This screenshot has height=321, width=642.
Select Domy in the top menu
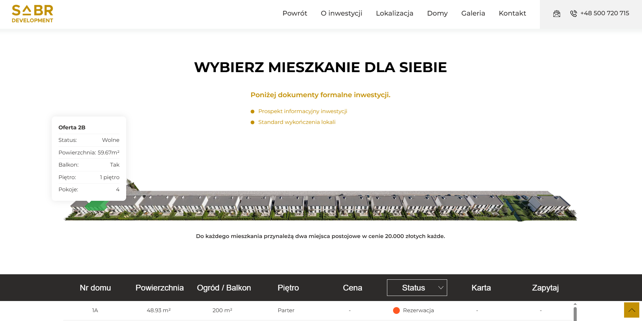pyautogui.click(x=437, y=13)
